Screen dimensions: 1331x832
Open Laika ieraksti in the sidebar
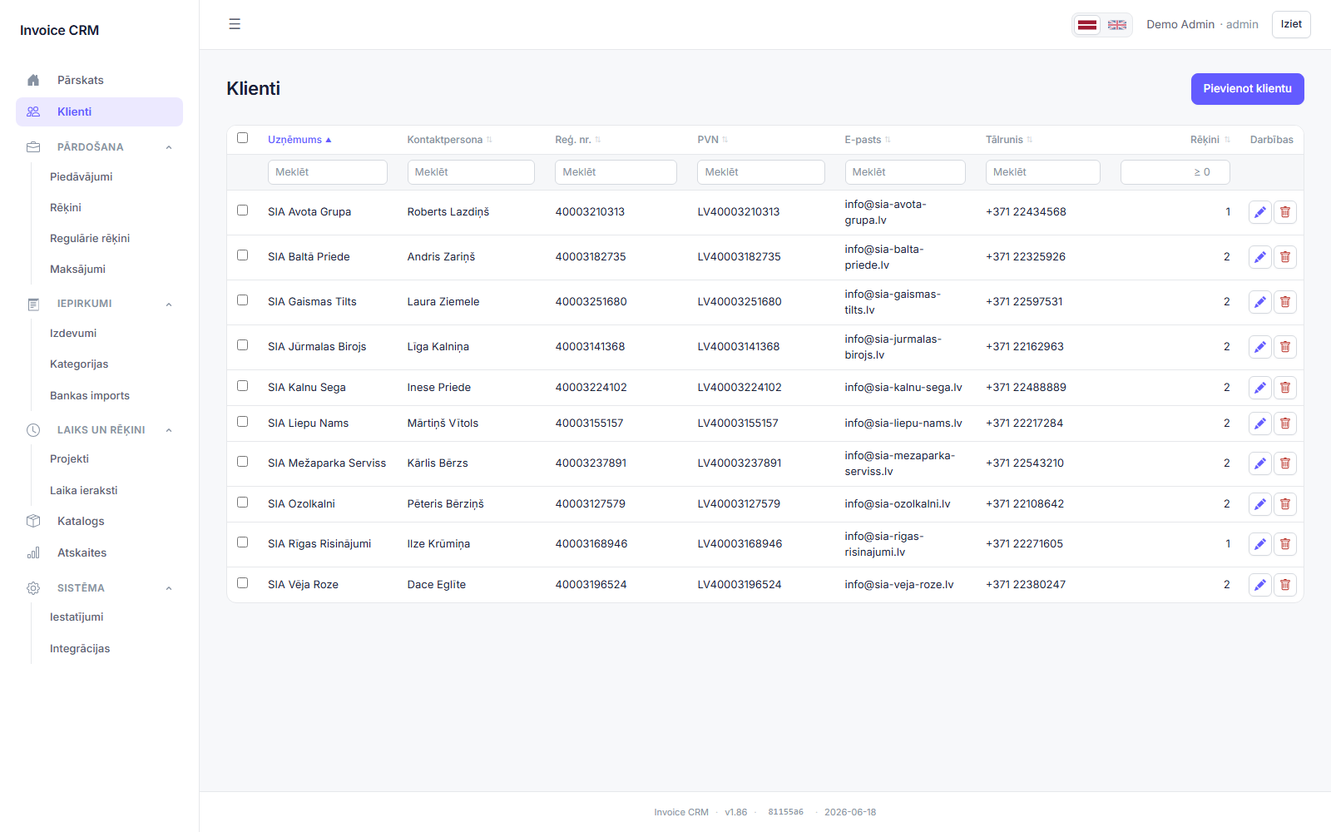point(83,491)
